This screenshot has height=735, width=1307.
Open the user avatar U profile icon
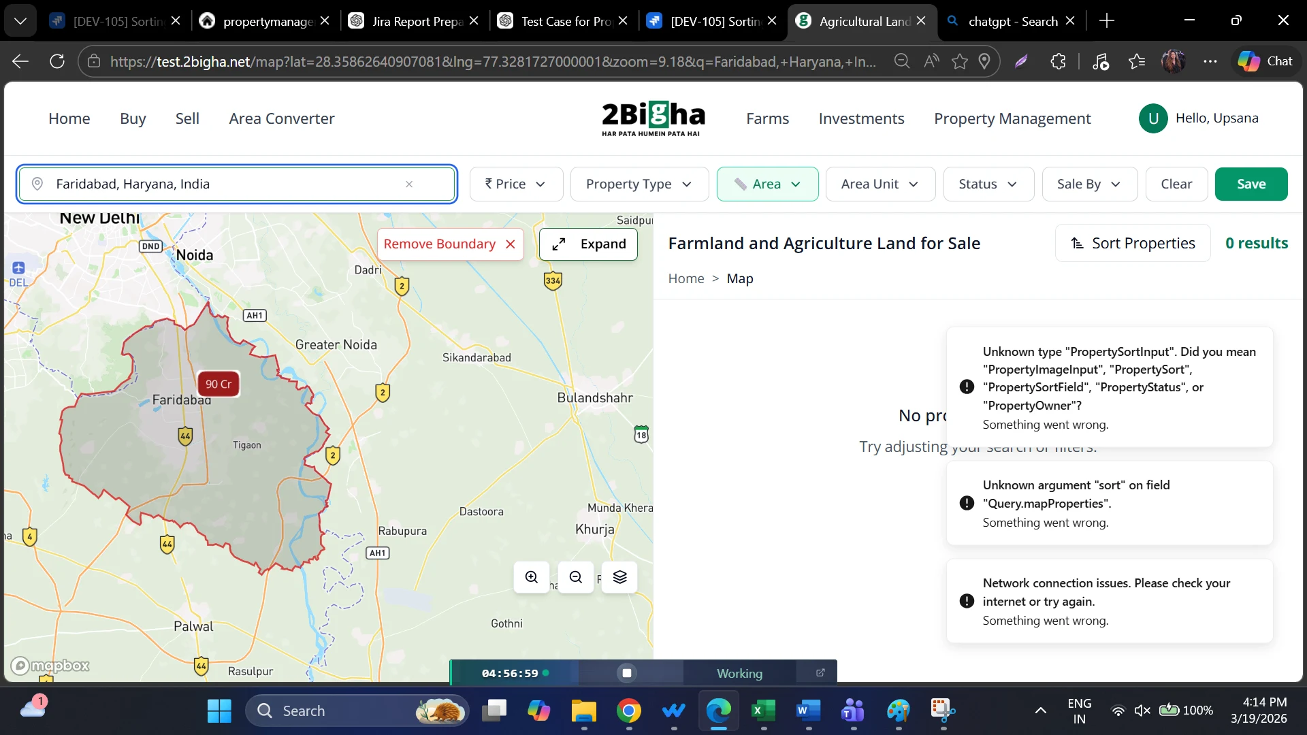(x=1153, y=118)
